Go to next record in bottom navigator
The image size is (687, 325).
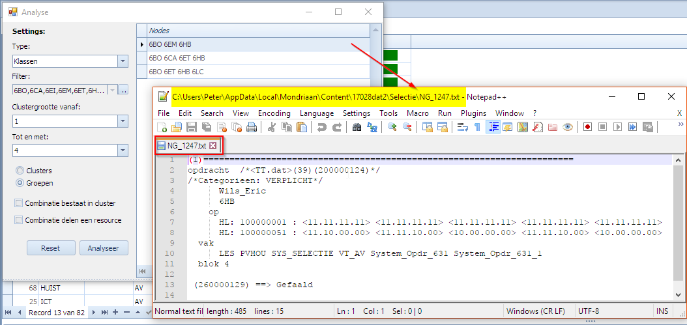pyautogui.click(x=95, y=312)
